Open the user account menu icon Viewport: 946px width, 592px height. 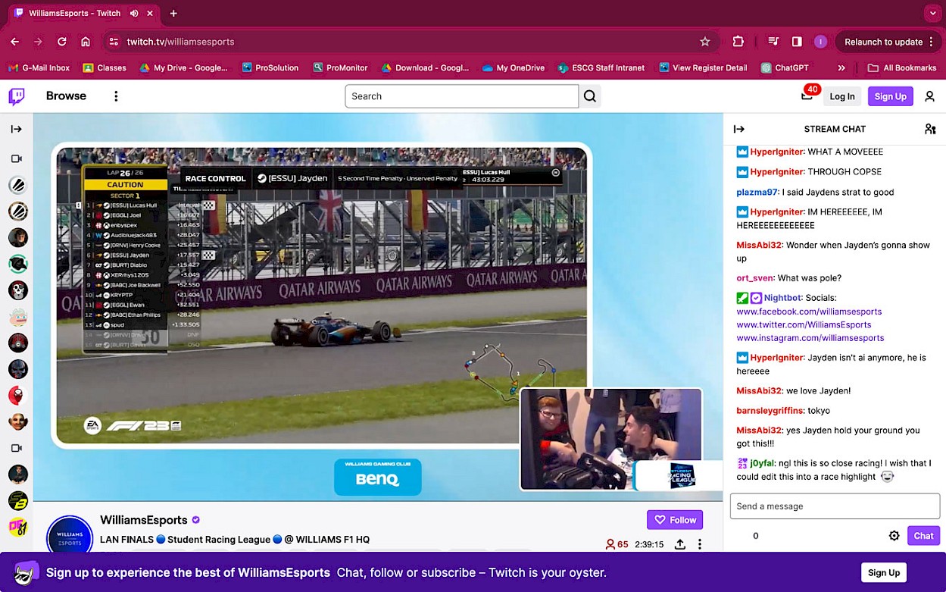929,96
